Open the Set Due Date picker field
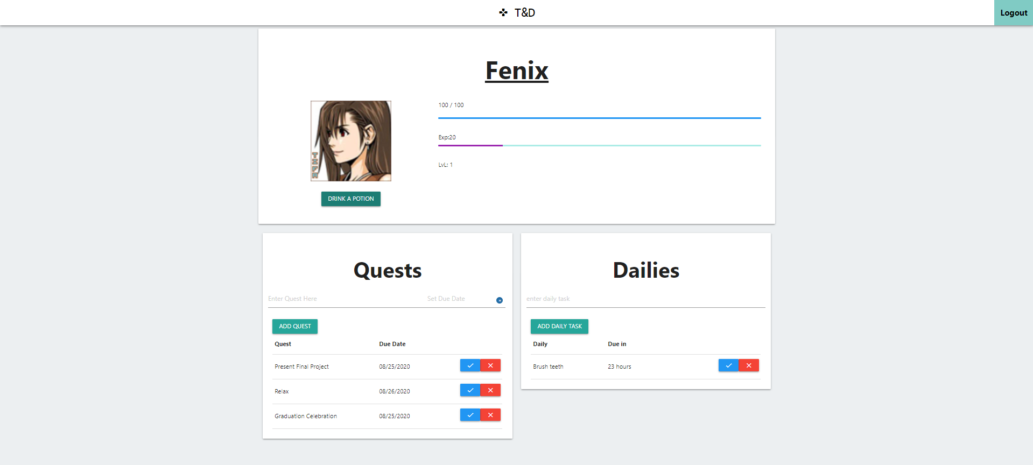The image size is (1033, 465). coord(459,299)
